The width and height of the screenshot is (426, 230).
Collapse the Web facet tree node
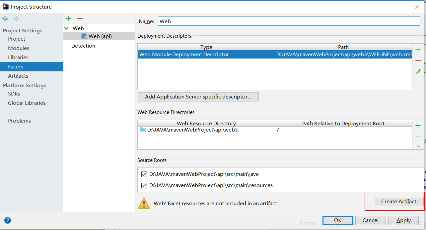coord(67,28)
